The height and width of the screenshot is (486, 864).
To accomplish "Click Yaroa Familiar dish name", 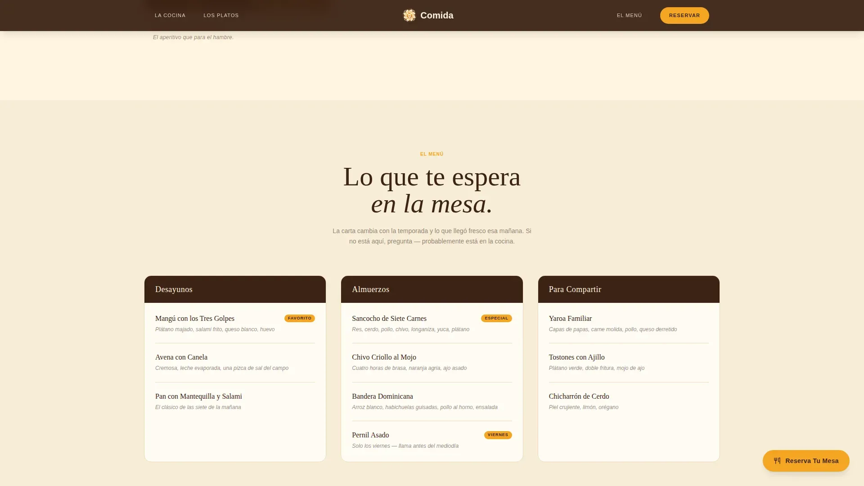I will [570, 319].
